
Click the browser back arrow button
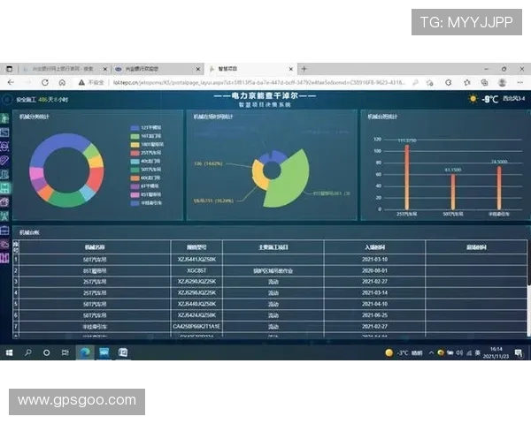tap(11, 82)
